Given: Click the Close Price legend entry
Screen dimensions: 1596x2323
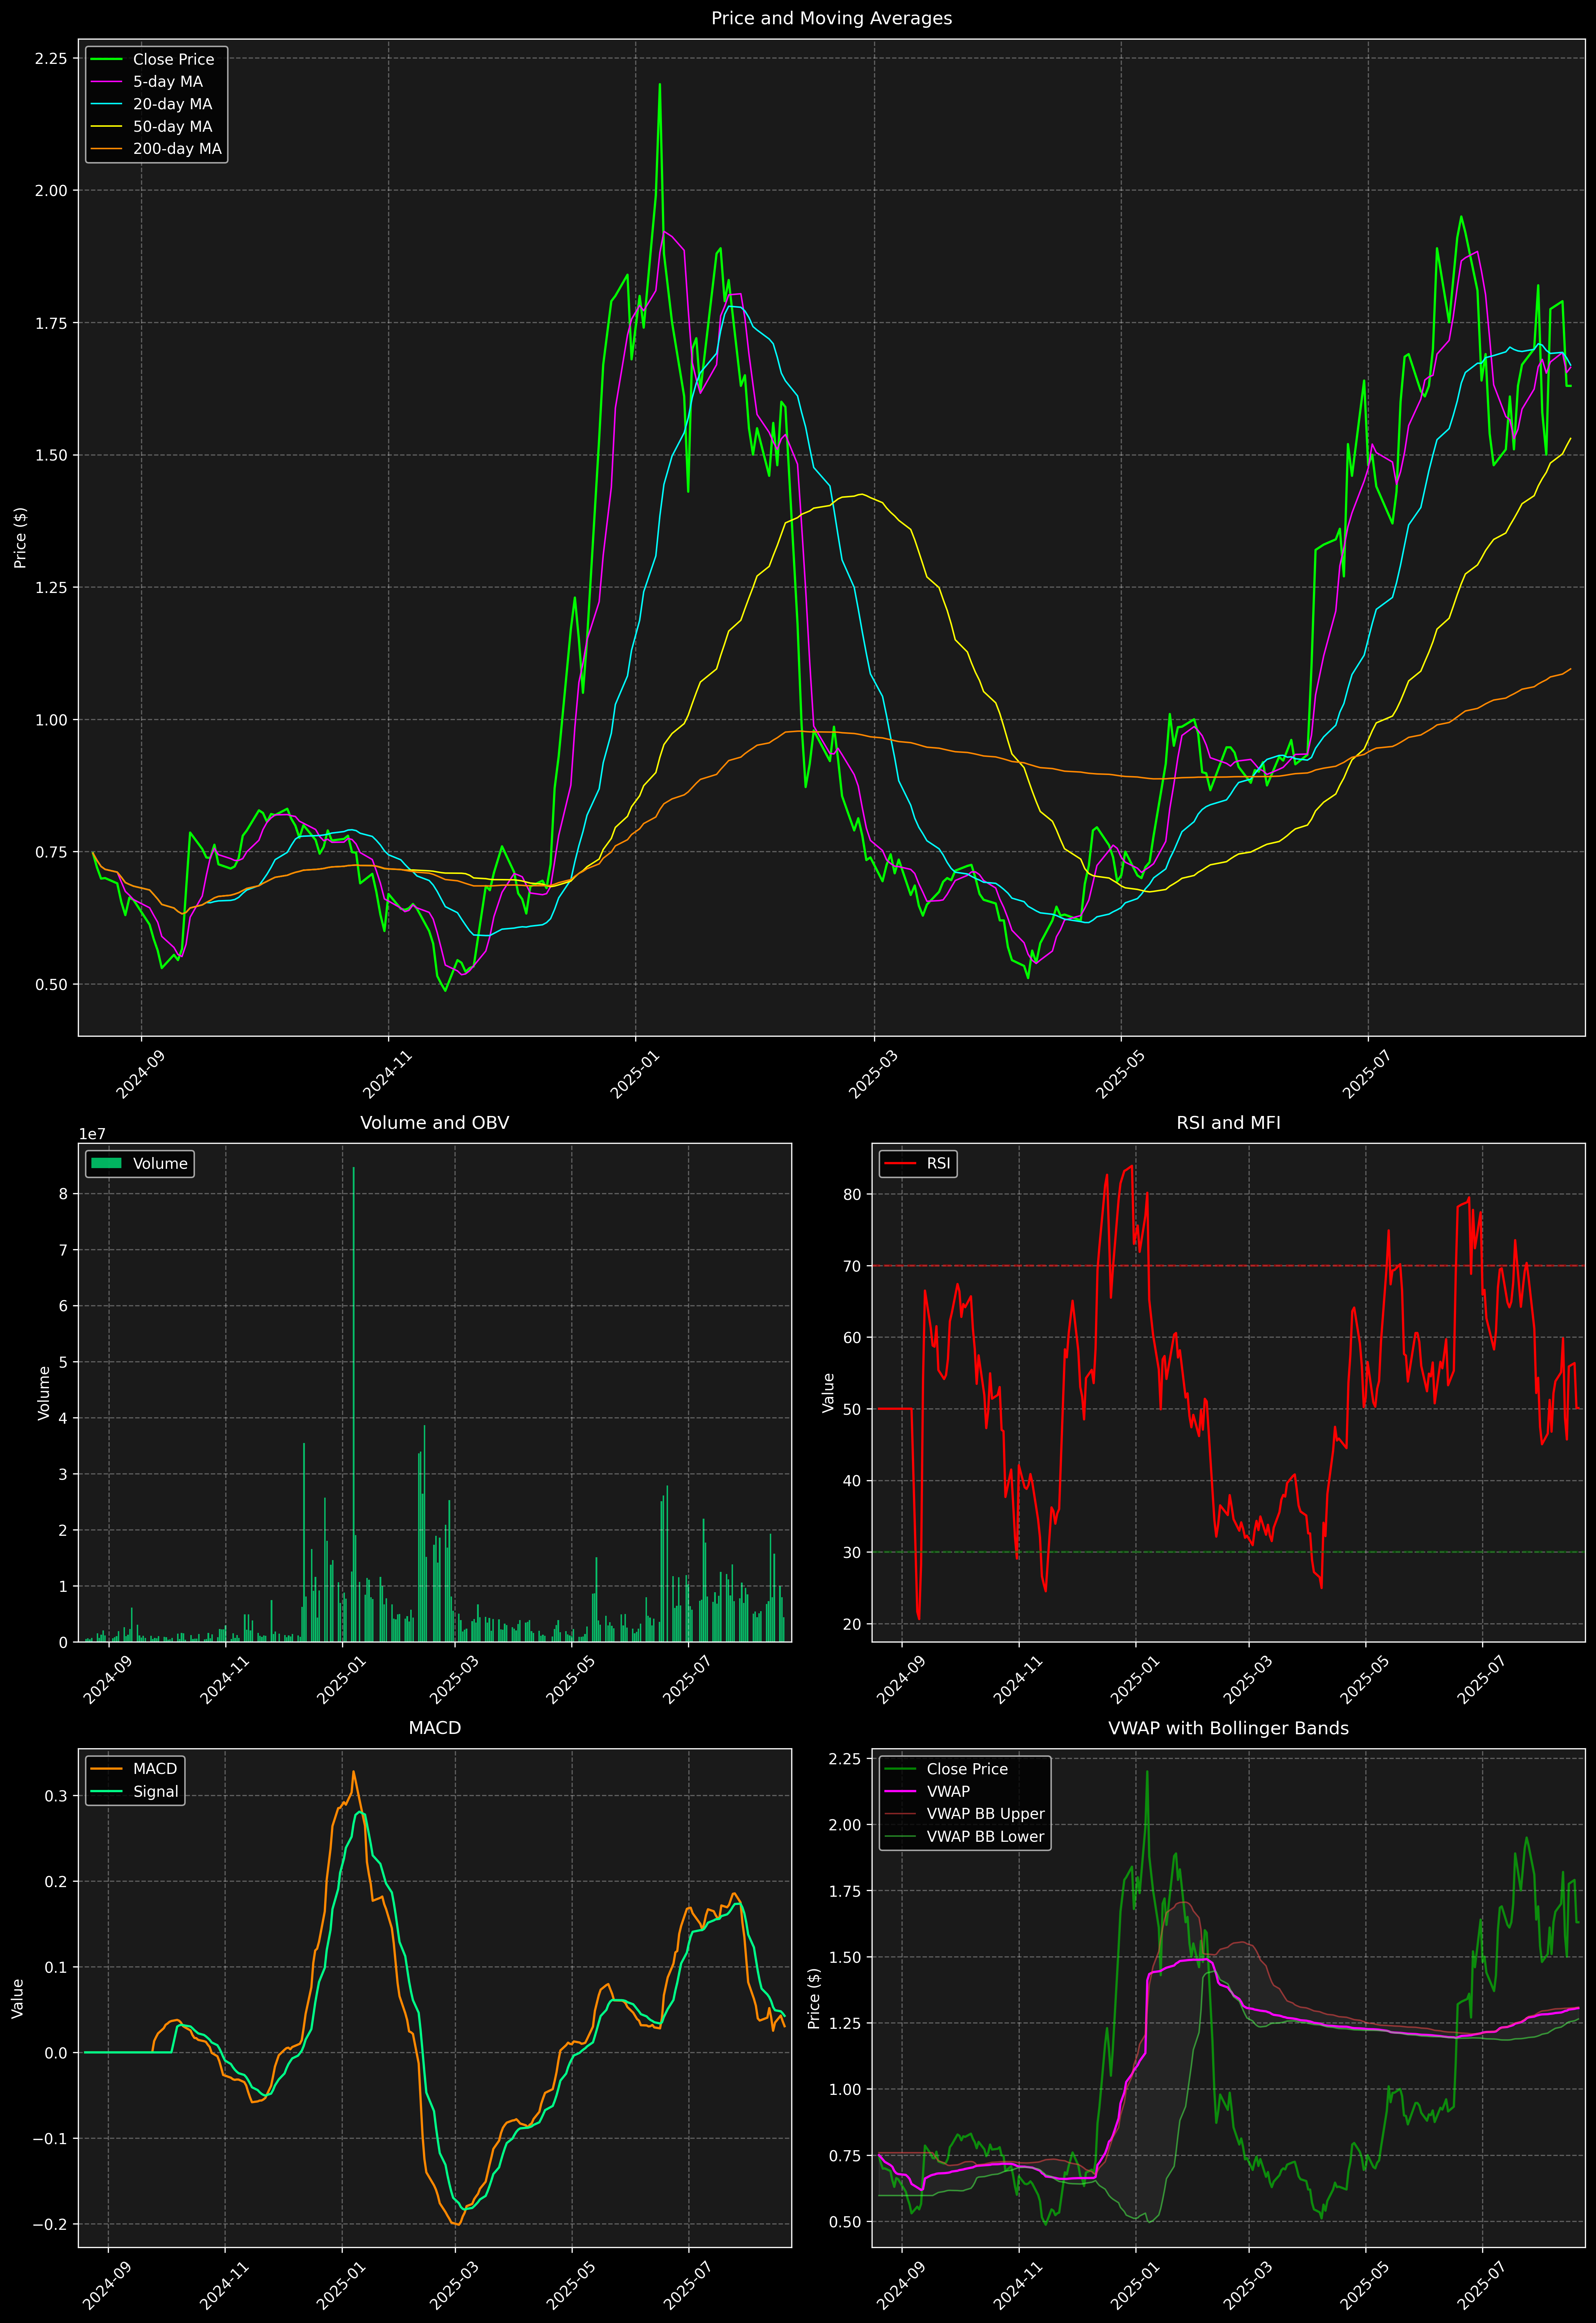Looking at the screenshot, I should tap(173, 59).
